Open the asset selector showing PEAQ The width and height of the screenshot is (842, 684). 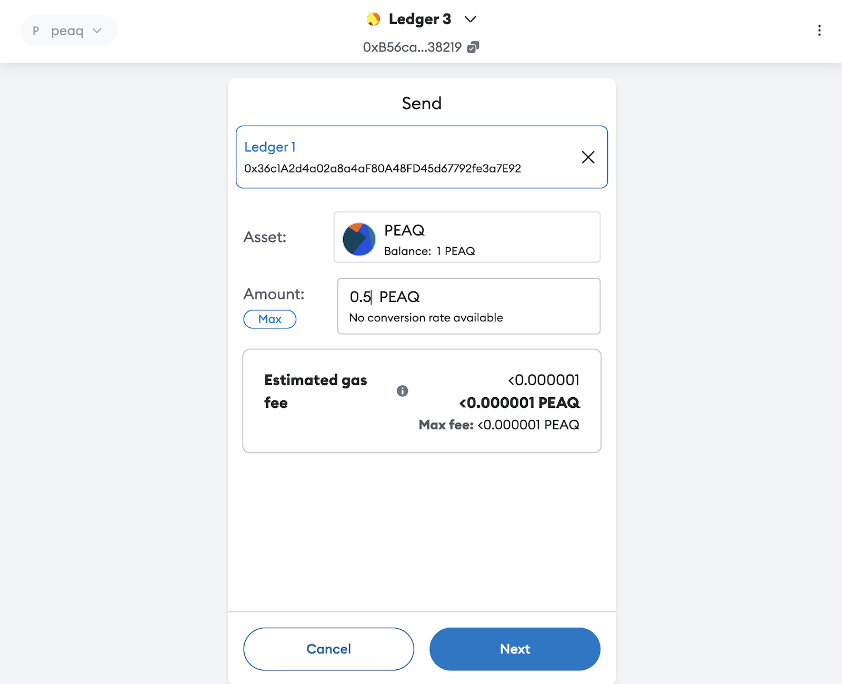pos(466,237)
